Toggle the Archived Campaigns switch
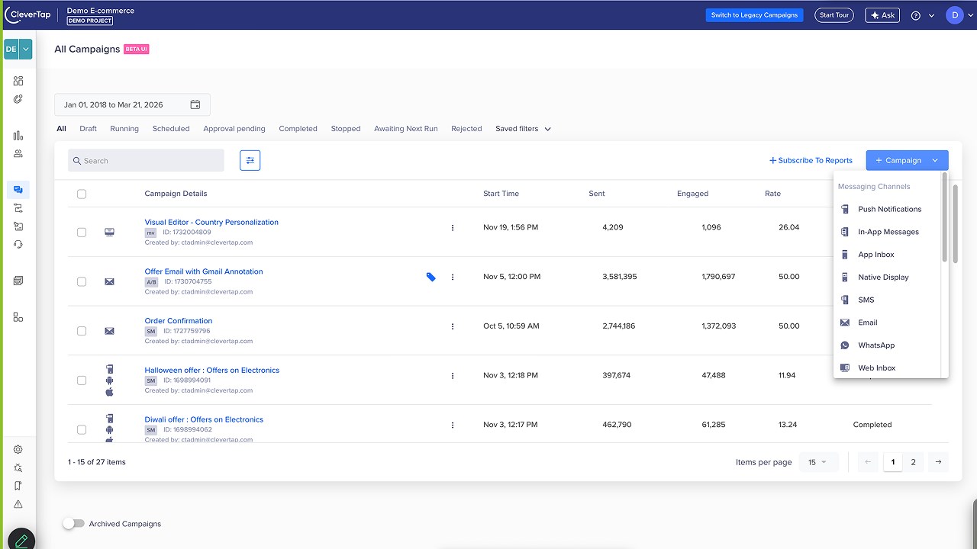The height and width of the screenshot is (549, 977). click(x=73, y=524)
